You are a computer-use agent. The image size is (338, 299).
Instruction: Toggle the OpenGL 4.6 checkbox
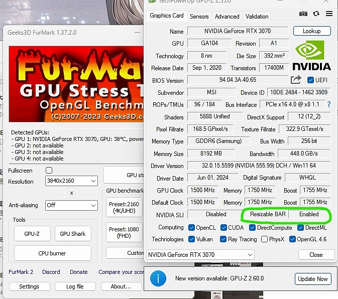(x=292, y=239)
